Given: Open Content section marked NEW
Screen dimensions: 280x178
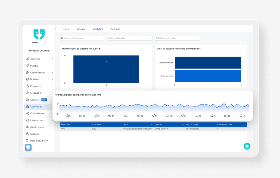Looking at the screenshot, I should point(35,100).
